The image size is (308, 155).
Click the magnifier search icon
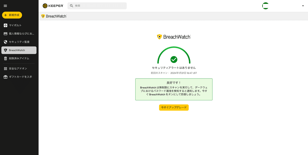click(72, 6)
